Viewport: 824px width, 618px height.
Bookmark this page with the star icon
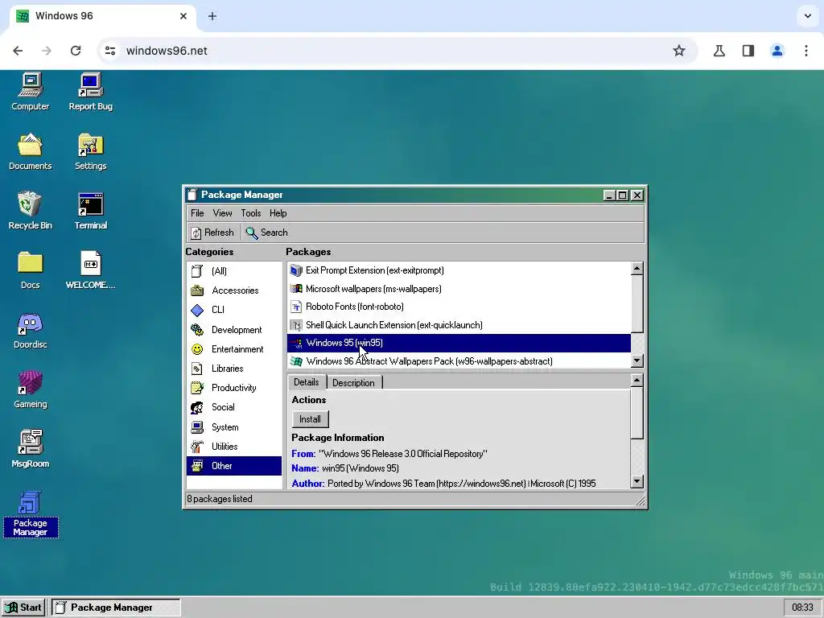click(679, 51)
